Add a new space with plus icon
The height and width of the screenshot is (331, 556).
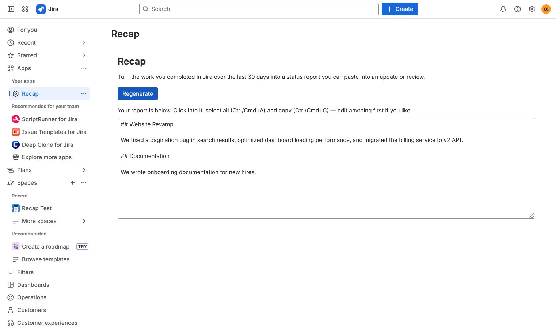[x=73, y=183]
